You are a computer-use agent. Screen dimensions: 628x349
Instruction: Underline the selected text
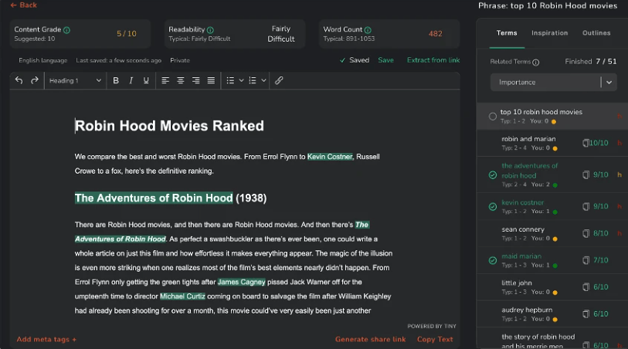[x=146, y=80]
